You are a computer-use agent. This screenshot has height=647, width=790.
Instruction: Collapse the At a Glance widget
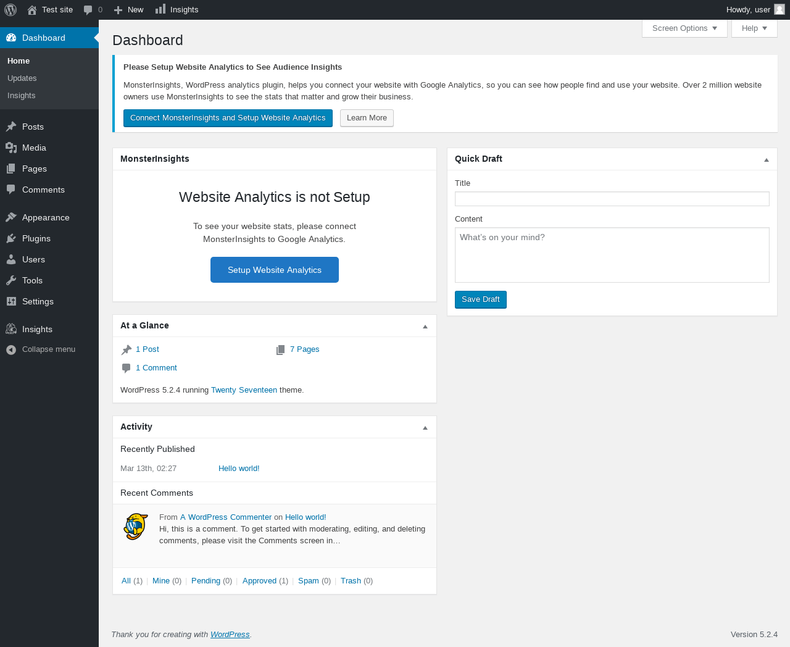point(425,327)
